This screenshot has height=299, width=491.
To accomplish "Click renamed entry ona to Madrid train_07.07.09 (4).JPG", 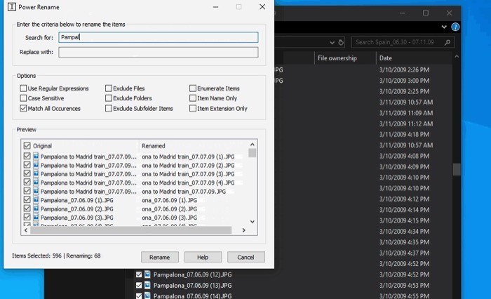I will tap(188, 182).
